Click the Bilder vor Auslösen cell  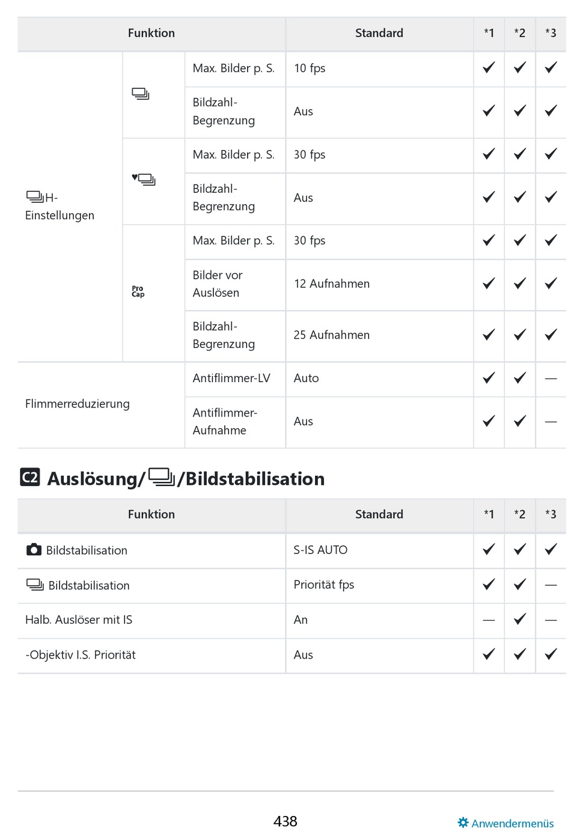click(x=218, y=284)
